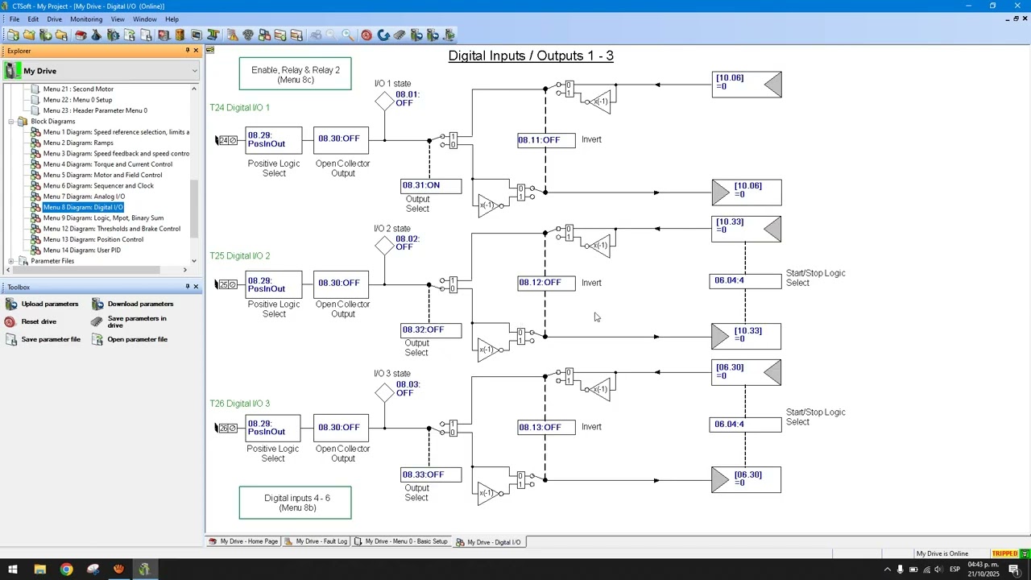Click the Open parameter file icon

point(97,340)
